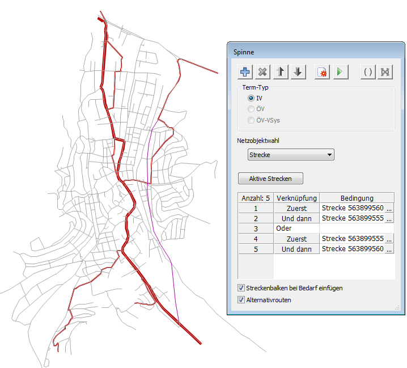Viewport: 407px width, 368px height.
Task: Move the selected term up with the arrow
Action: [281, 72]
